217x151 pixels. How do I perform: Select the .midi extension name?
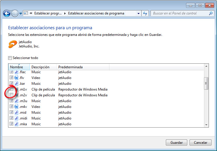pos(23,118)
